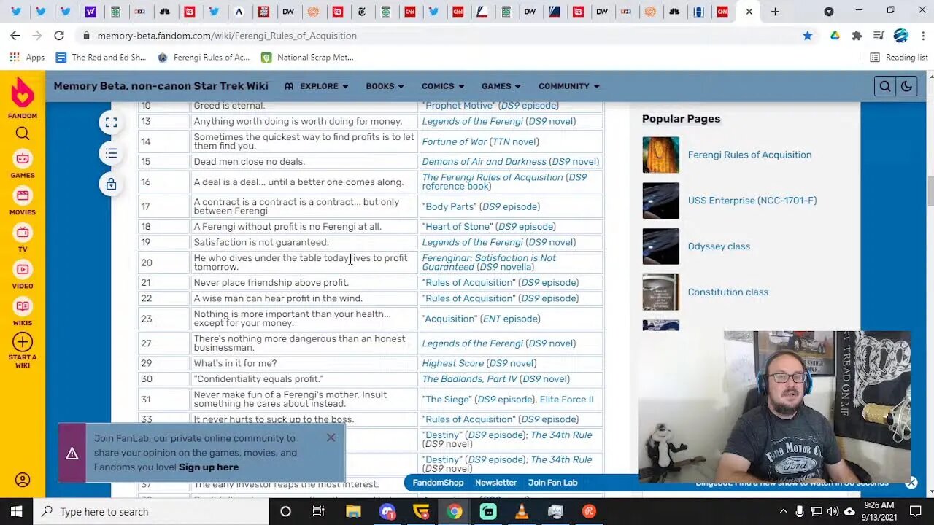This screenshot has width=934, height=525.
Task: Open the user profile icon in sidebar
Action: [x=23, y=480]
